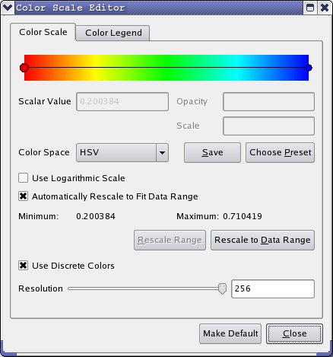
Task: Select the red control point on gradient
Action: tap(24, 68)
